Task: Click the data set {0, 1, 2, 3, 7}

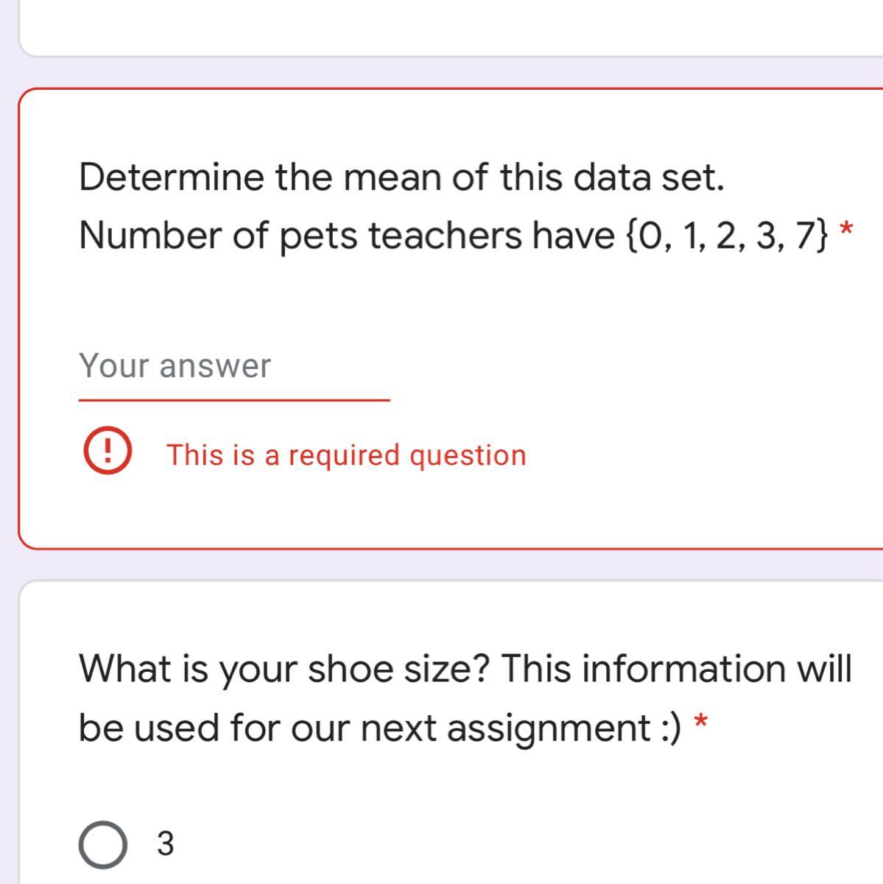Action: tap(727, 236)
